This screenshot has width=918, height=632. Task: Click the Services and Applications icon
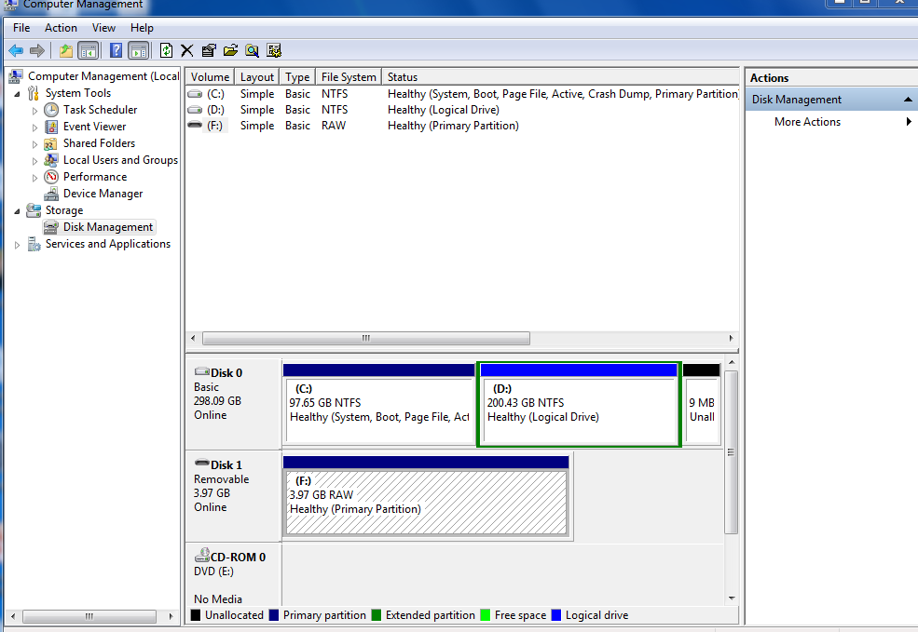34,244
